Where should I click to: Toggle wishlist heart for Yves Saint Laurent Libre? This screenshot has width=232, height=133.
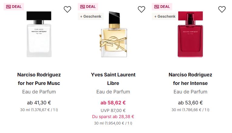pyautogui.click(x=142, y=9)
